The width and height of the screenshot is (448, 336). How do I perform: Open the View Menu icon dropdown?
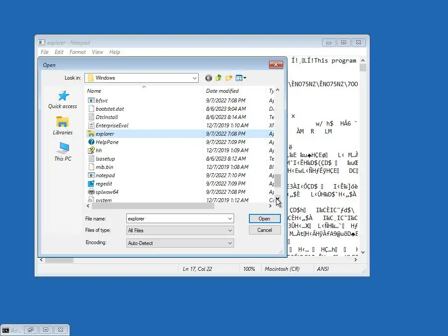coord(241,78)
